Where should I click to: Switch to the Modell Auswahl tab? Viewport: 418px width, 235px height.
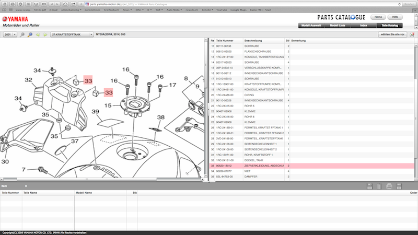pos(313,25)
